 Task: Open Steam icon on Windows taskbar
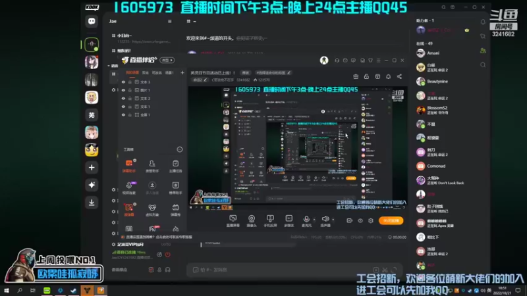point(74,290)
